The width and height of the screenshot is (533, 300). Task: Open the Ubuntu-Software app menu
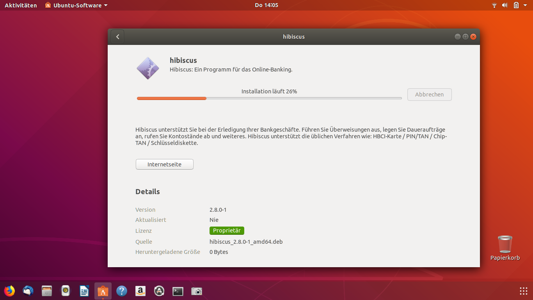[x=76, y=5]
